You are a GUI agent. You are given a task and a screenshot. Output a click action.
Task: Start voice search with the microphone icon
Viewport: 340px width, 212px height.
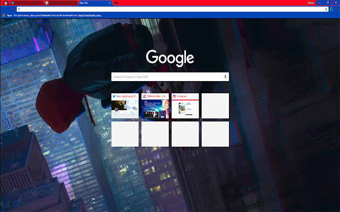[x=225, y=77]
